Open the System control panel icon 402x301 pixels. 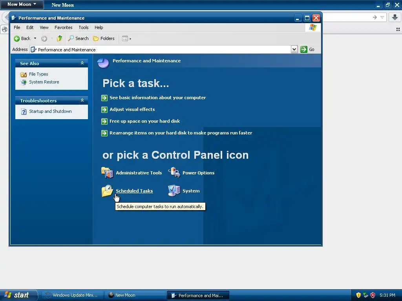point(174,190)
